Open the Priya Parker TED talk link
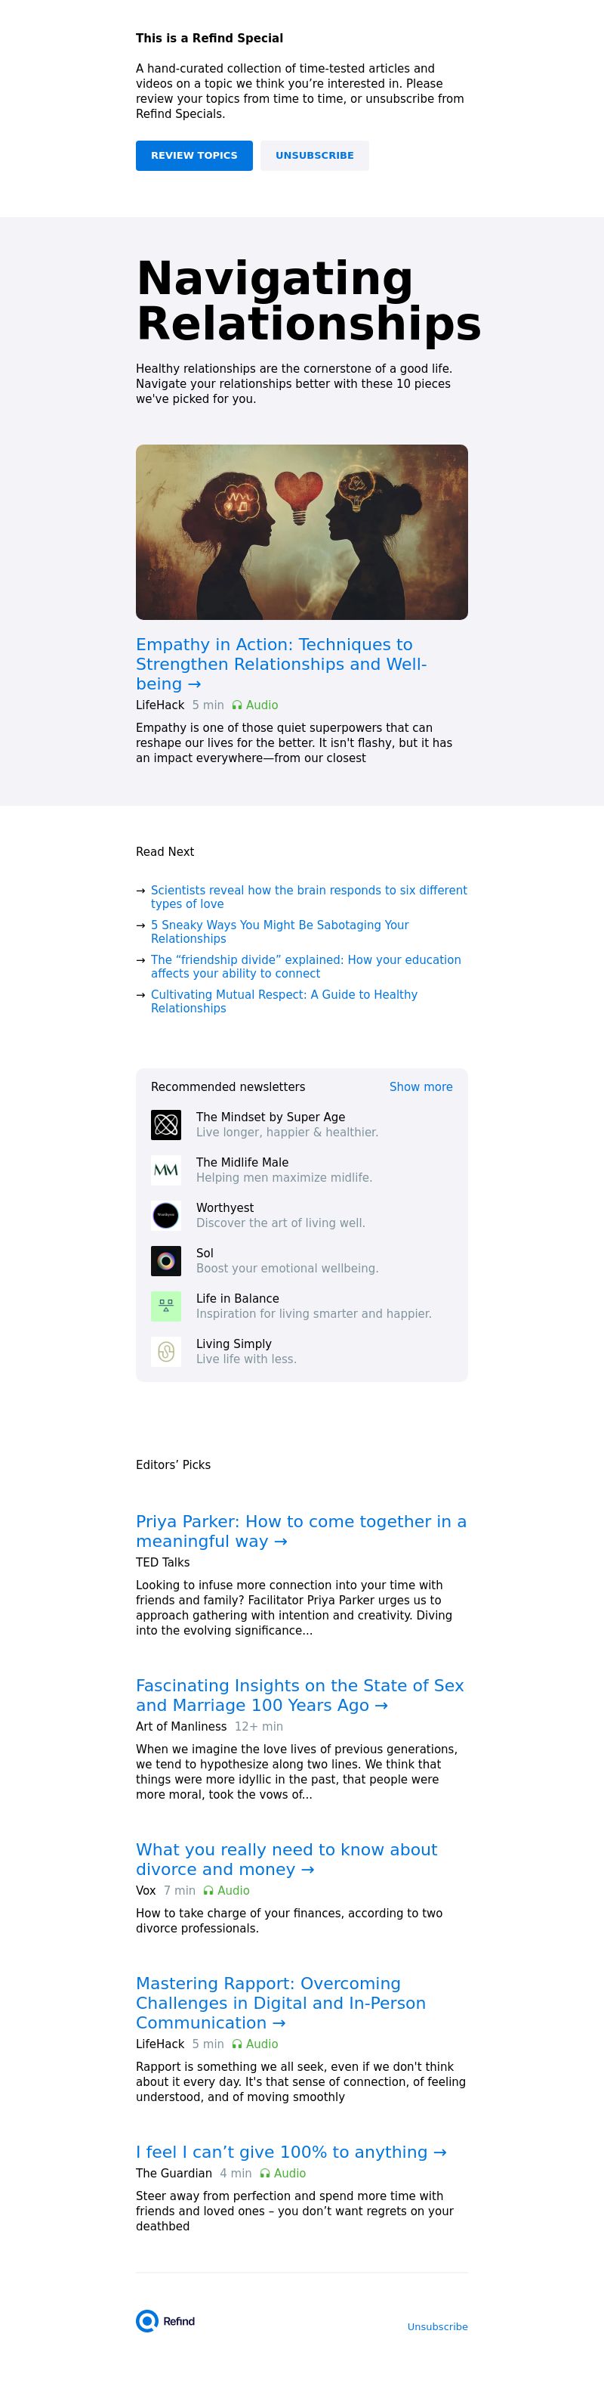The width and height of the screenshot is (604, 2405). tap(301, 1531)
